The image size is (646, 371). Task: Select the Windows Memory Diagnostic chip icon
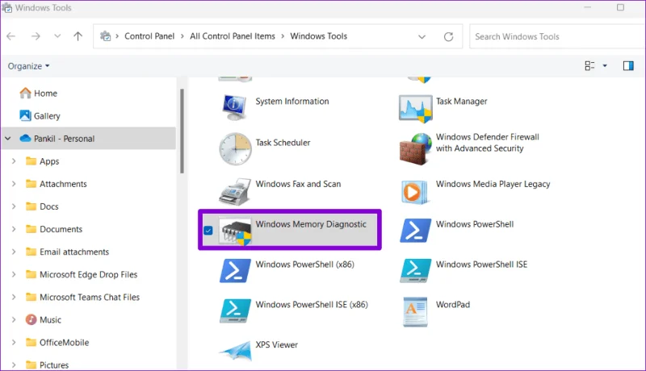[235, 231]
